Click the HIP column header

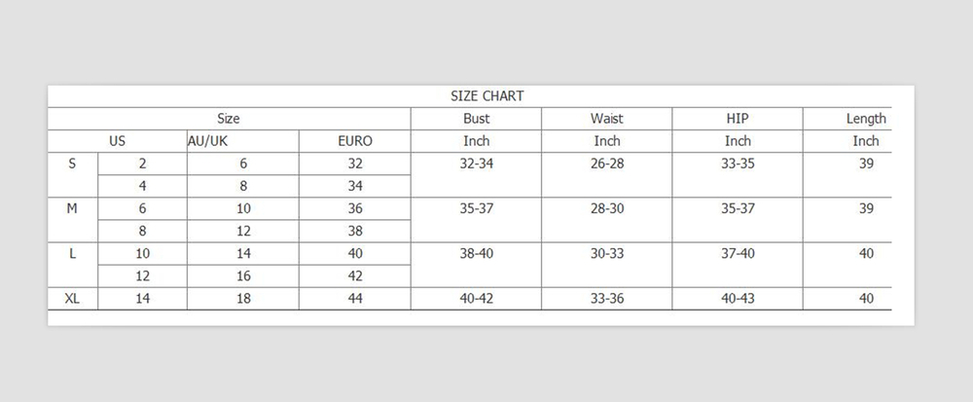pos(738,119)
